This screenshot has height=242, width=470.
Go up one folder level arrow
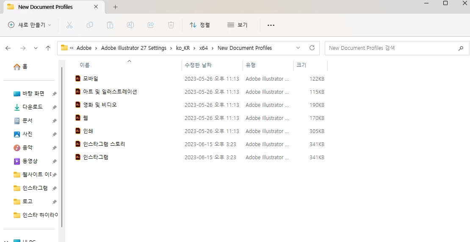point(48,48)
